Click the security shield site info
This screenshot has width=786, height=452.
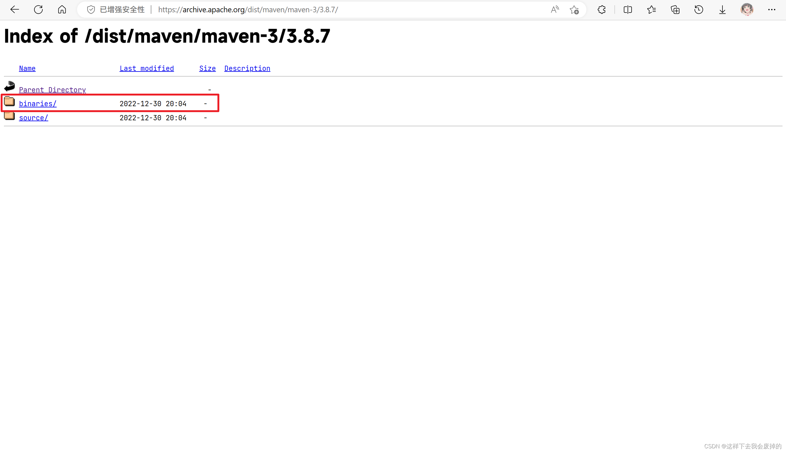[x=91, y=10]
